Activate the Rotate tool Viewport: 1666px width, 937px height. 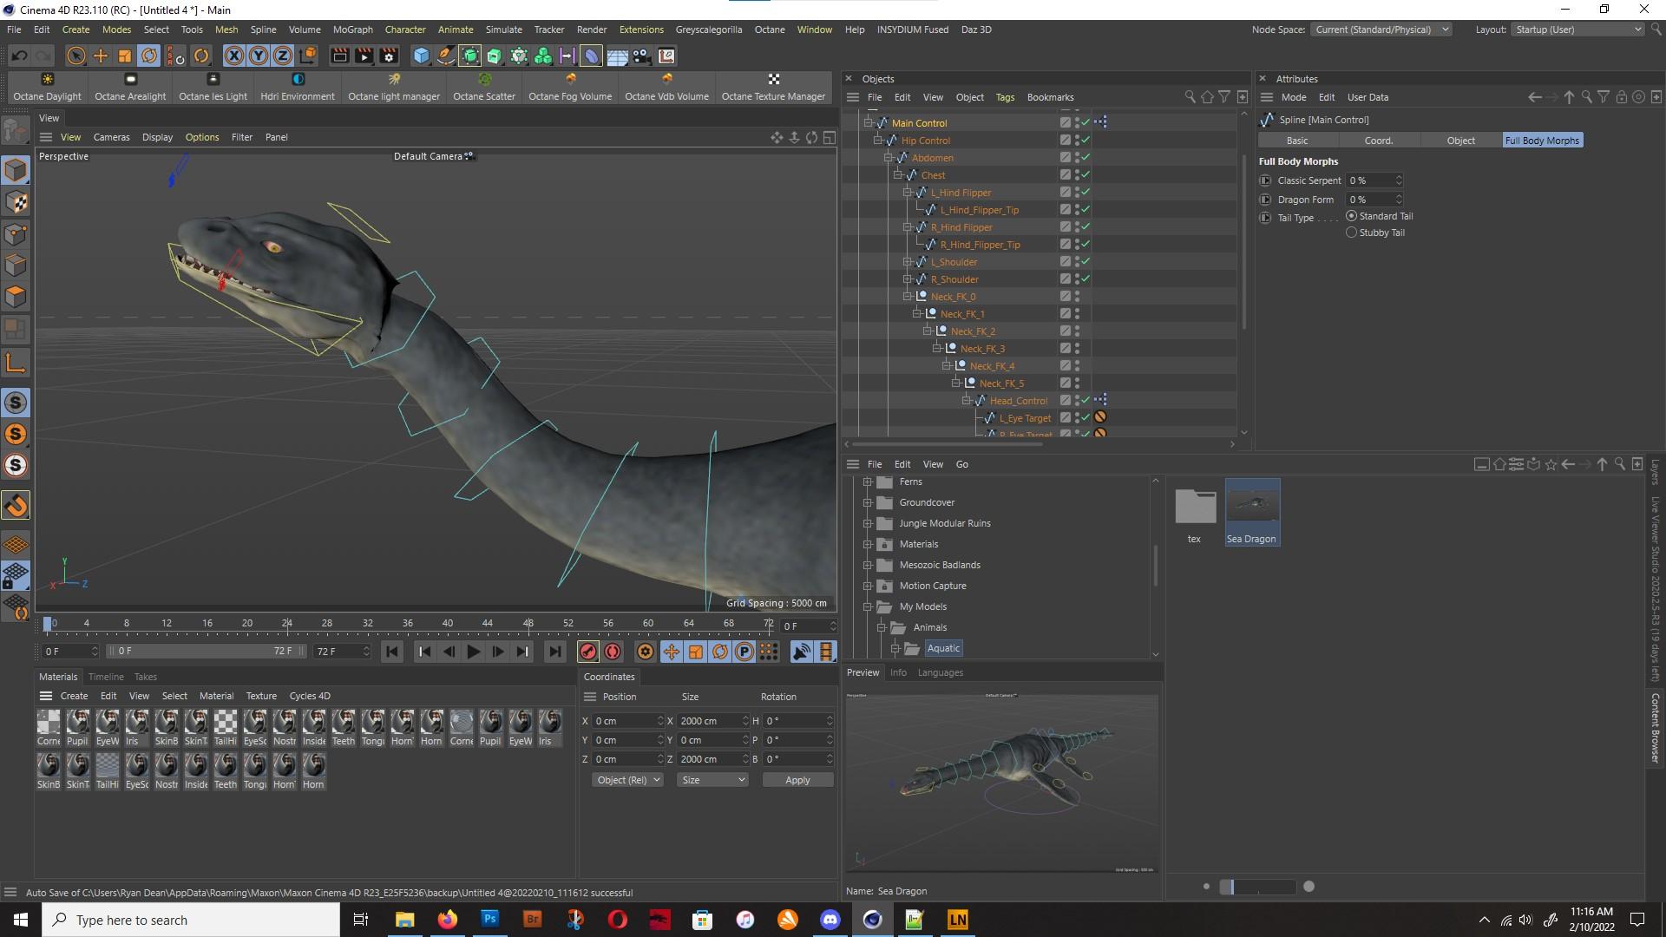[x=149, y=56]
